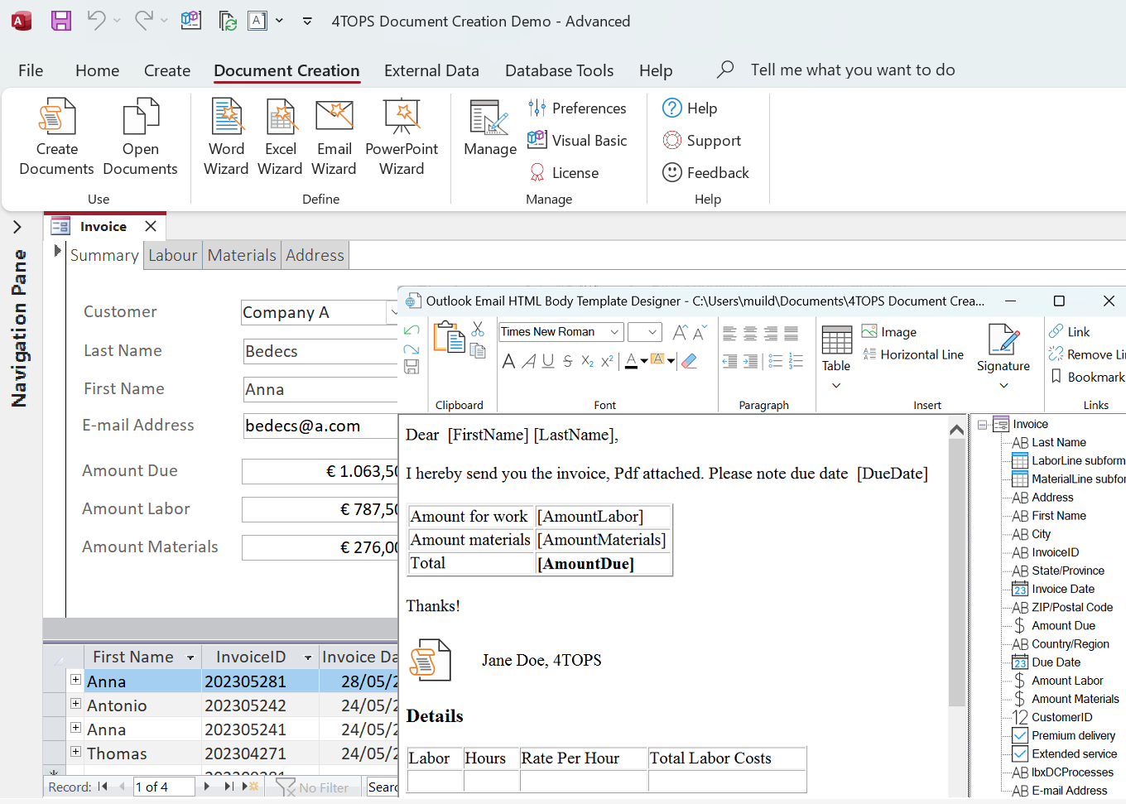Insert an Image into the template
This screenshot has width=1126, height=804.
[889, 332]
